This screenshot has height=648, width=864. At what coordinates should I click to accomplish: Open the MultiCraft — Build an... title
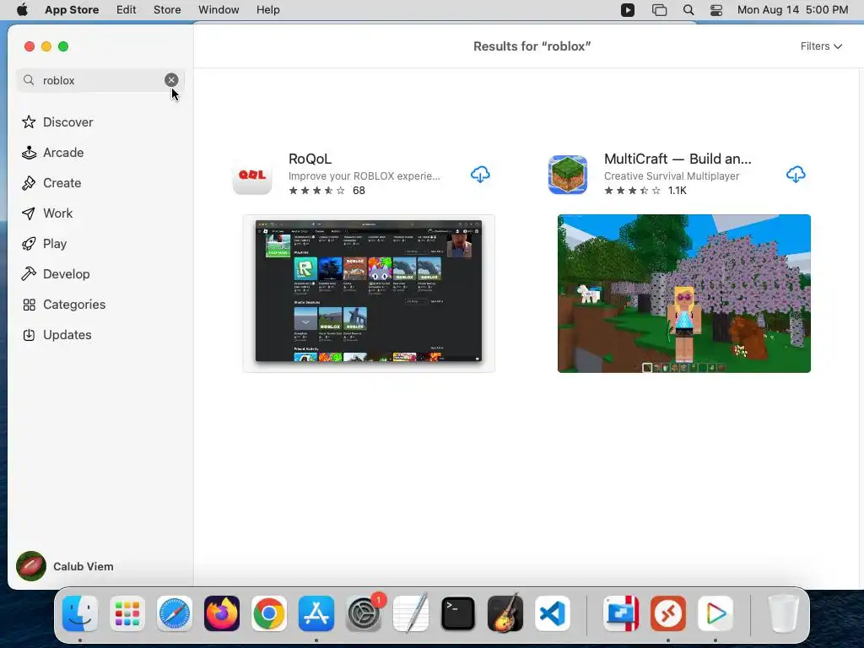point(678,159)
